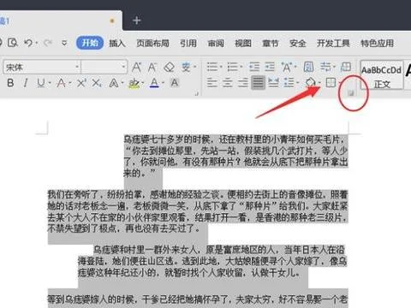
Task: Open the 审阅 tab
Action: (x=216, y=44)
